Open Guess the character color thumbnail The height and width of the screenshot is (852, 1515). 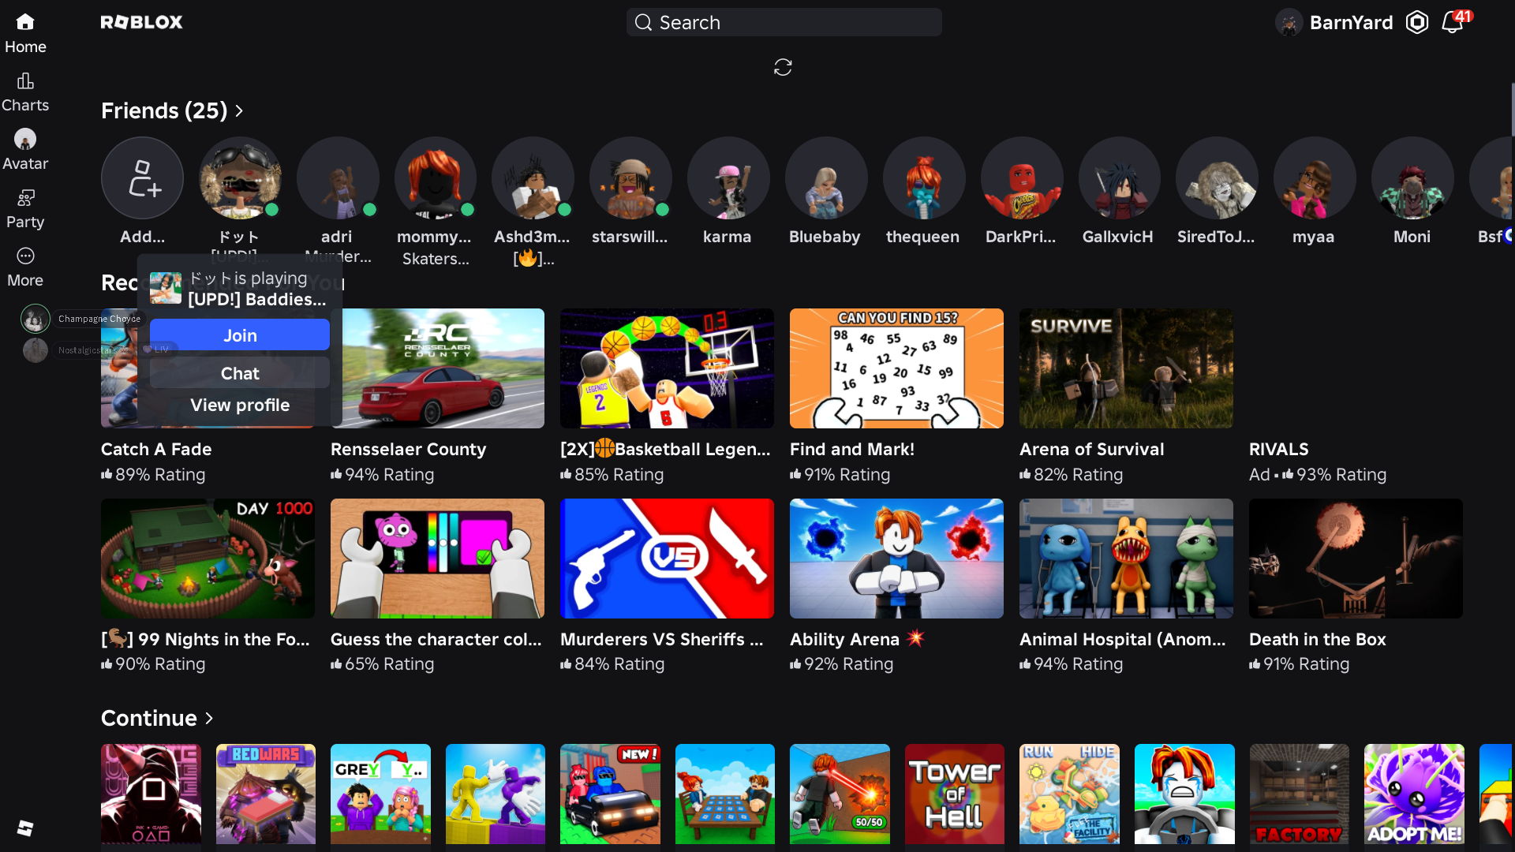tap(437, 559)
